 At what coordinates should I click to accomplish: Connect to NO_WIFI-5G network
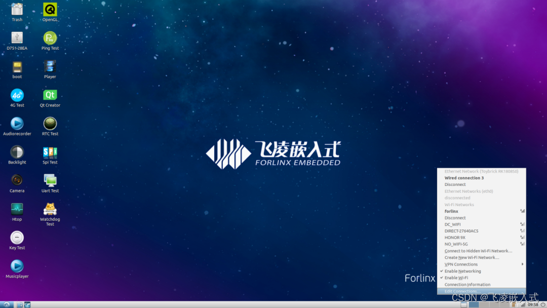482,244
